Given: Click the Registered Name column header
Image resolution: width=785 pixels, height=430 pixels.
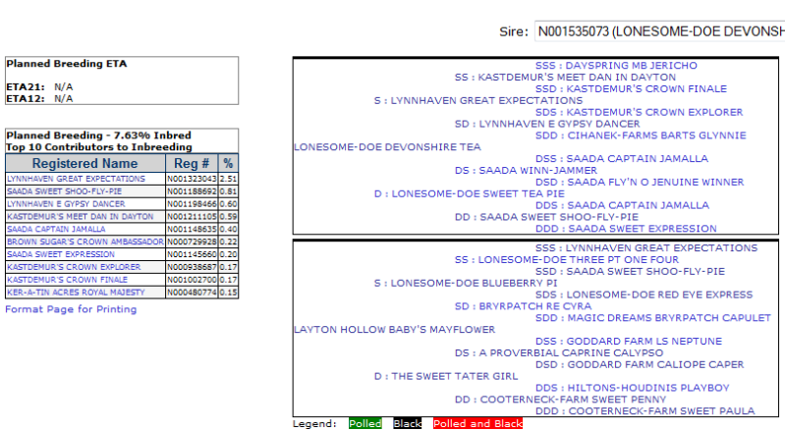Looking at the screenshot, I should (84, 164).
